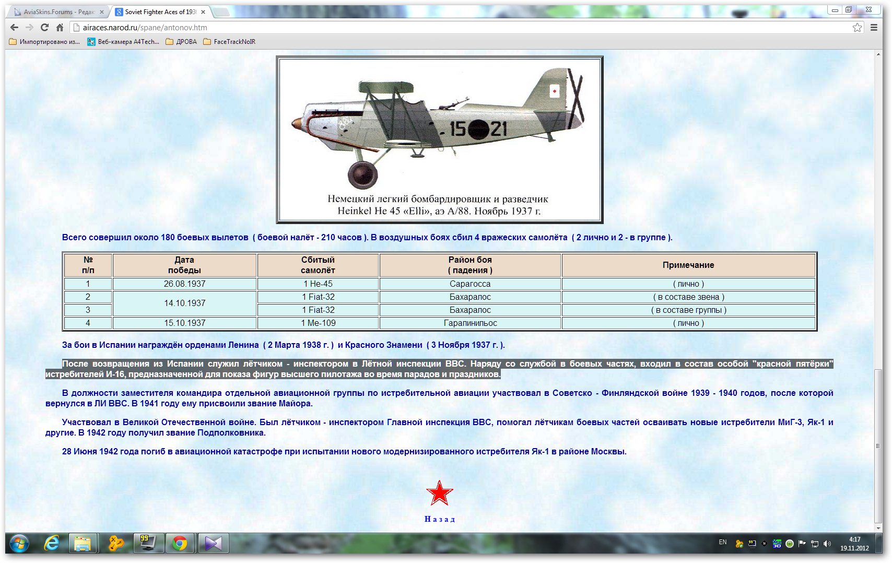Click the EN language indicator

[723, 543]
